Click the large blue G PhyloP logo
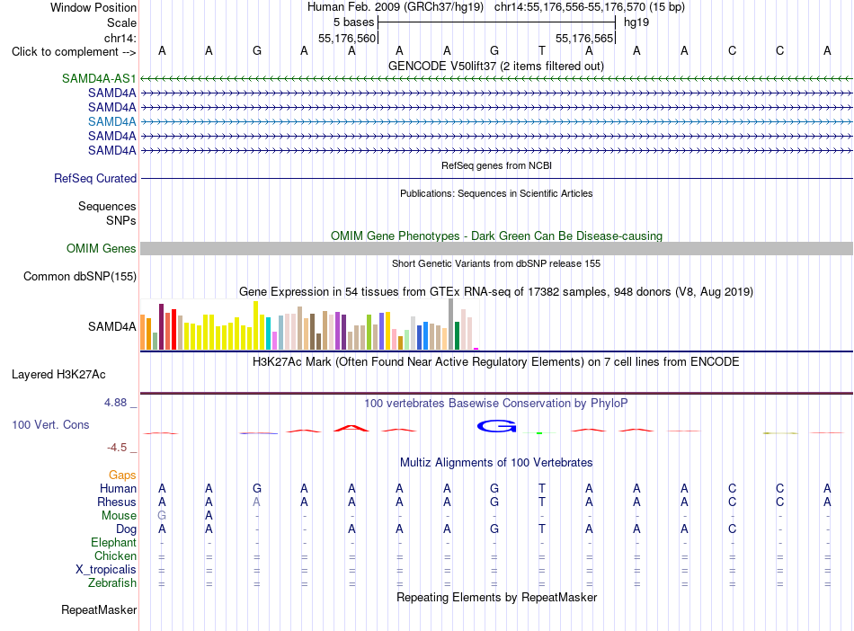Viewport: 854px width, 631px height. 496,426
